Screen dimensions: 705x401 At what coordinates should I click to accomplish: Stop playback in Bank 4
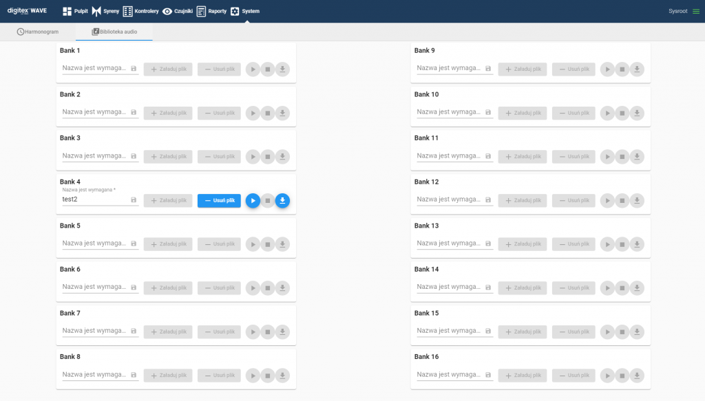(x=268, y=200)
